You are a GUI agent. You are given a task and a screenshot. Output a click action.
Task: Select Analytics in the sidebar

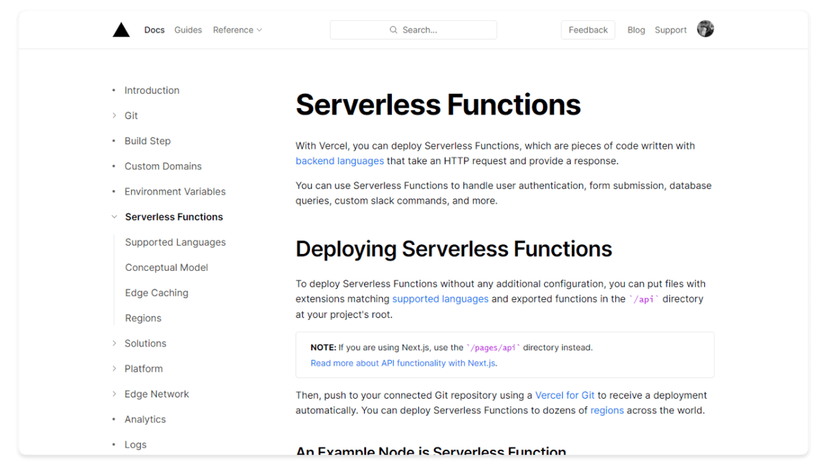tap(145, 419)
